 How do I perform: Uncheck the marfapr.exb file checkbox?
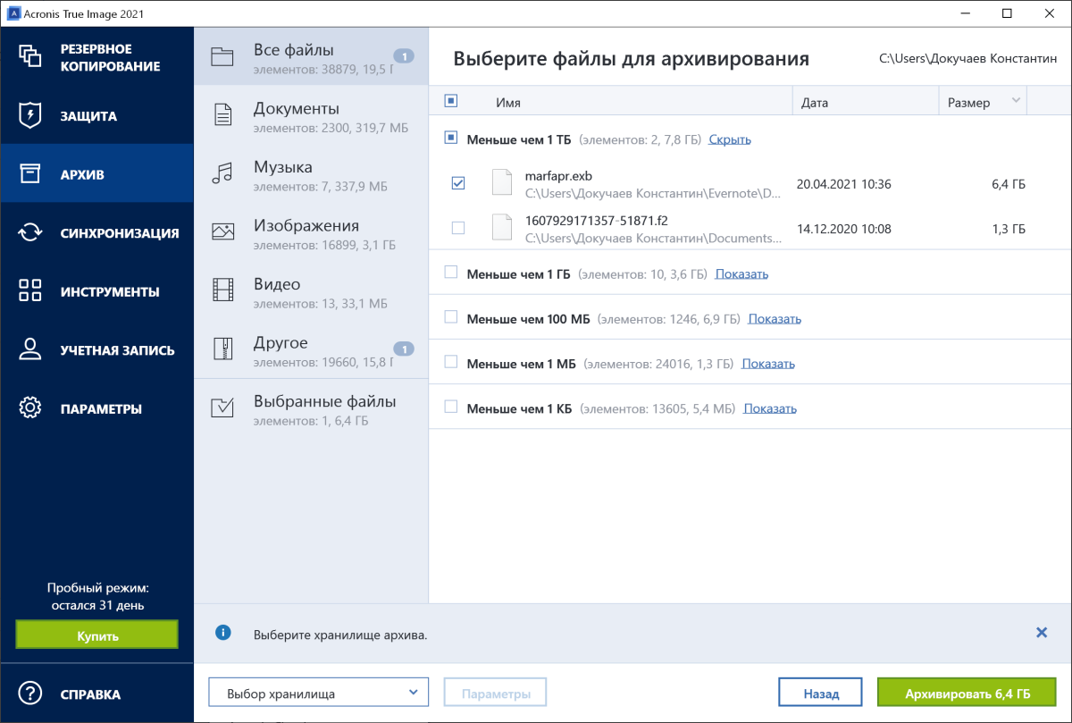[x=458, y=183]
